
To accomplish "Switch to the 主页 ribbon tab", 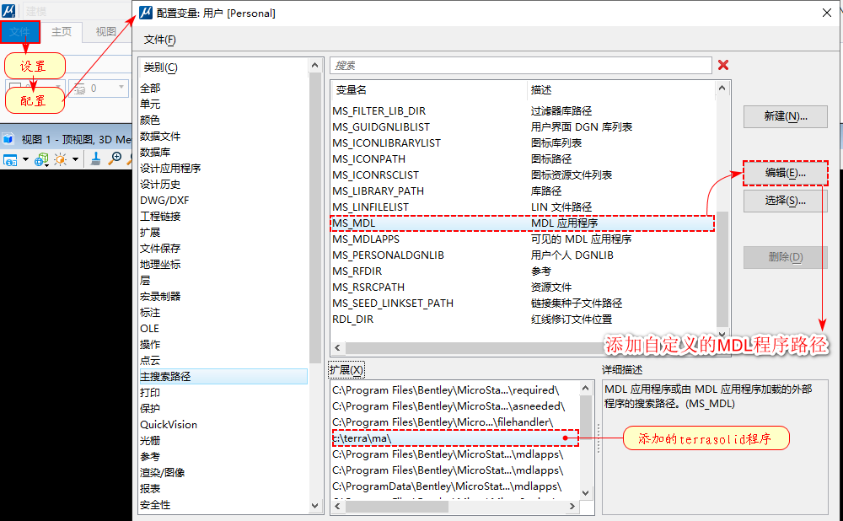I will coord(62,32).
